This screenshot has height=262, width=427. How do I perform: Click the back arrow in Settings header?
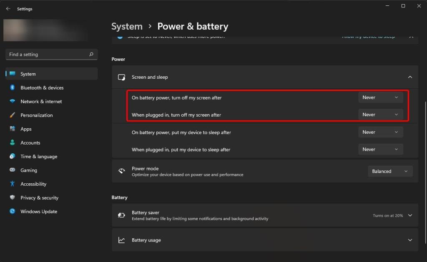pyautogui.click(x=8, y=9)
